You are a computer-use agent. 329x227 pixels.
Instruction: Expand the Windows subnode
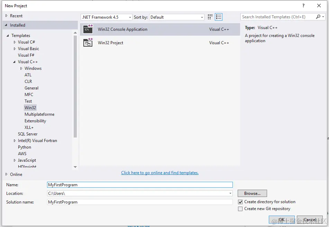pyautogui.click(x=21, y=68)
